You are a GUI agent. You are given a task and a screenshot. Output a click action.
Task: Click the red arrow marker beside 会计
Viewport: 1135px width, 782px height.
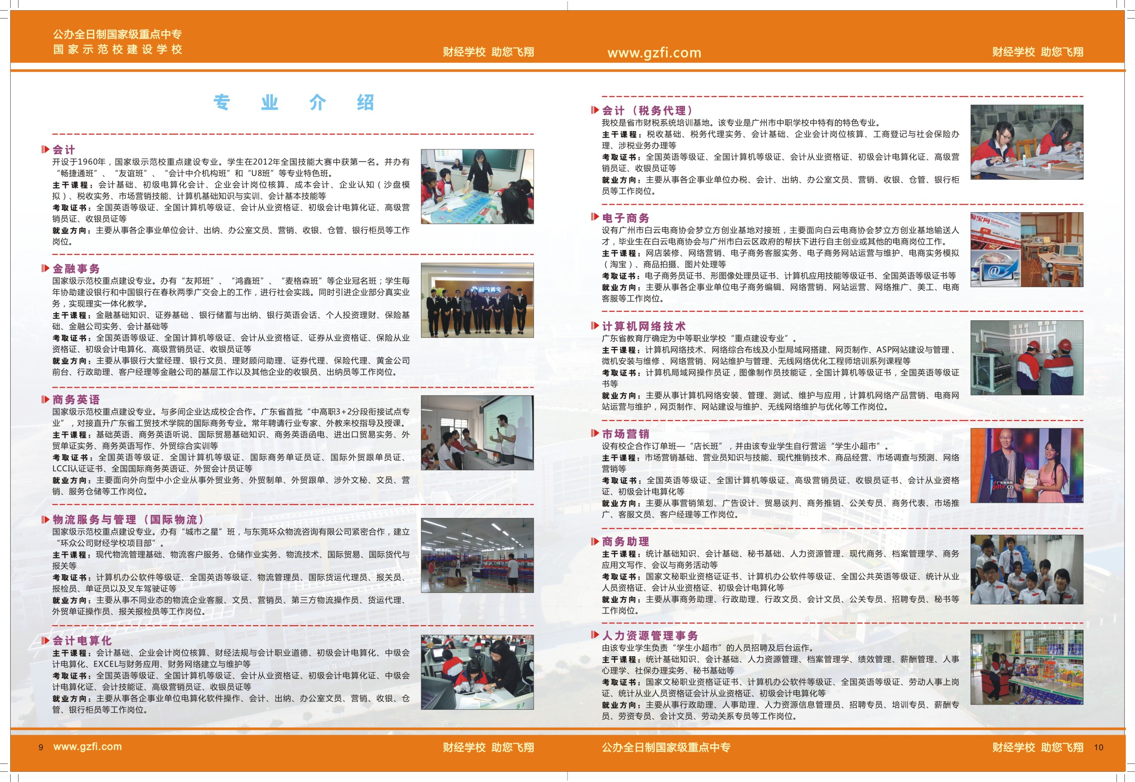coord(46,149)
